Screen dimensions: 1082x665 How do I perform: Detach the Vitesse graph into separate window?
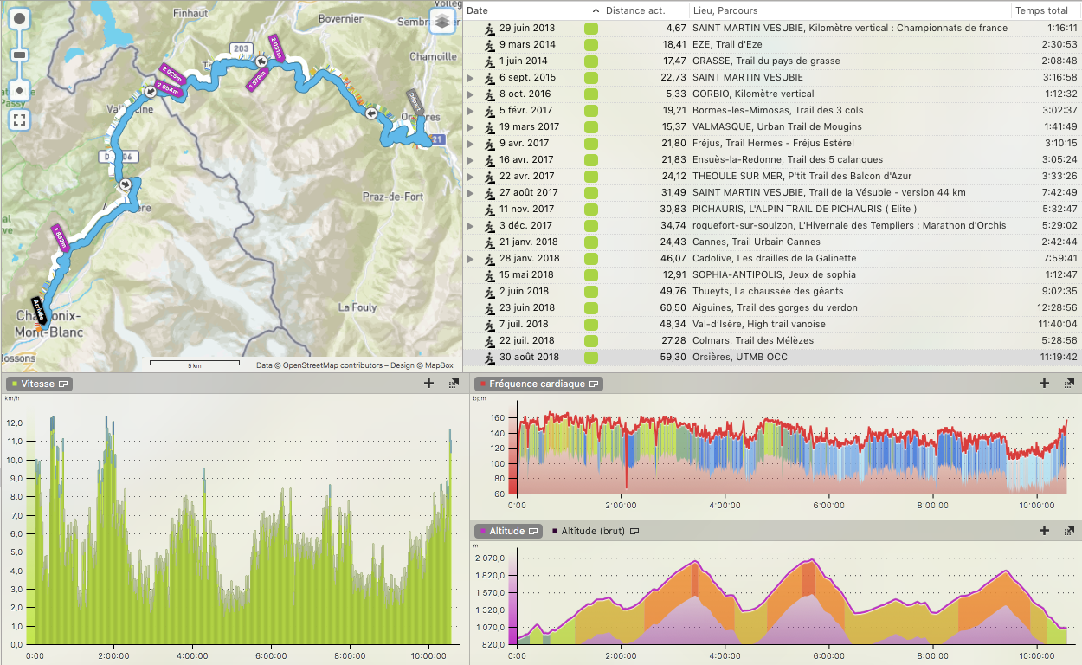[454, 384]
